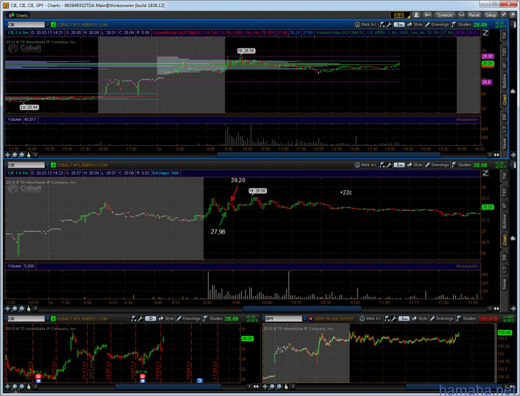Open the Setup menu
Viewport: 520px width, 396px height.
click(491, 15)
